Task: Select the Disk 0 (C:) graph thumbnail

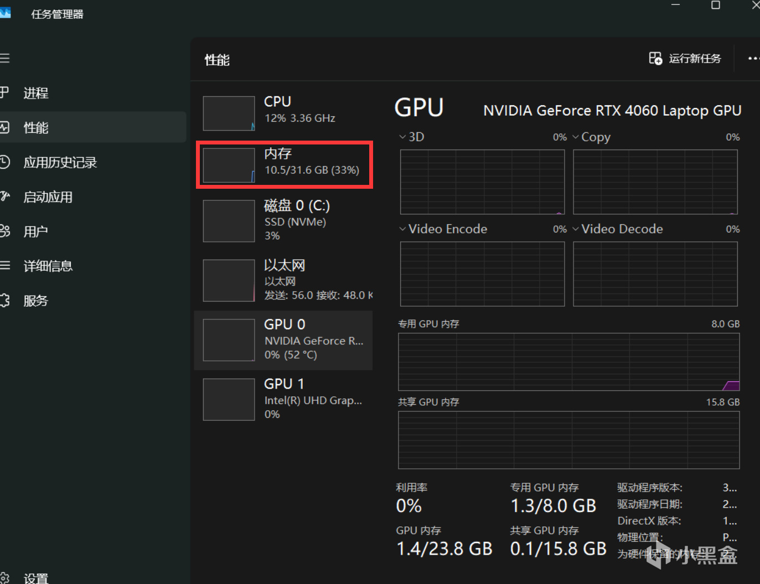Action: pyautogui.click(x=229, y=221)
